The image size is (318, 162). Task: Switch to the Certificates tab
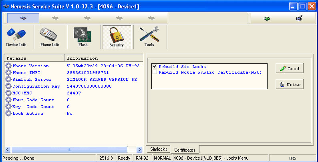point(185,150)
